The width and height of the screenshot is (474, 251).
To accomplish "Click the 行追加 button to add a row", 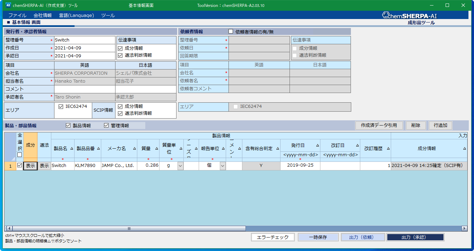I will coord(440,125).
